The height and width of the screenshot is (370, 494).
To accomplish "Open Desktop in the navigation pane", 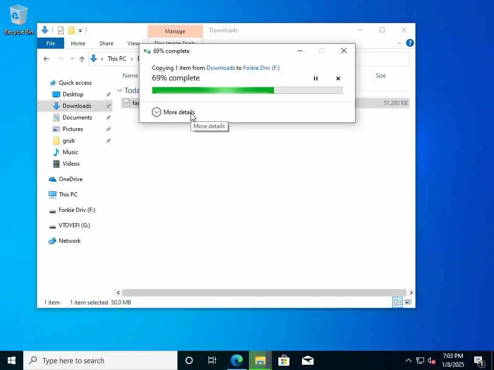I will coord(73,94).
